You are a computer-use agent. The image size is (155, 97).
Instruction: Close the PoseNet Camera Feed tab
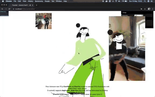pyautogui.click(x=33, y=5)
